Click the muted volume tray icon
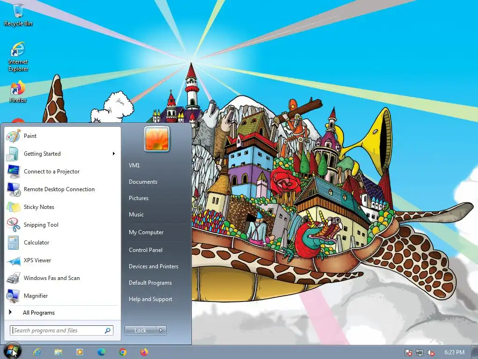The height and width of the screenshot is (359, 478). (431, 352)
